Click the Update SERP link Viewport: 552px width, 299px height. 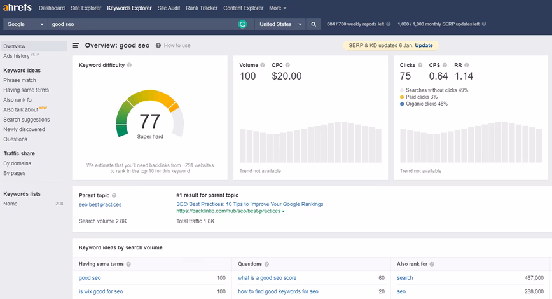tap(424, 45)
